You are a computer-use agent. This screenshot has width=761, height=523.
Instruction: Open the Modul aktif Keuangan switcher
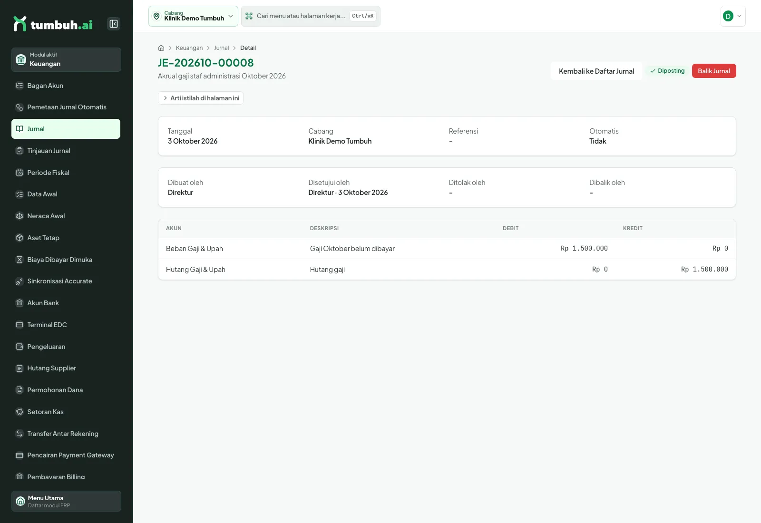point(66,59)
